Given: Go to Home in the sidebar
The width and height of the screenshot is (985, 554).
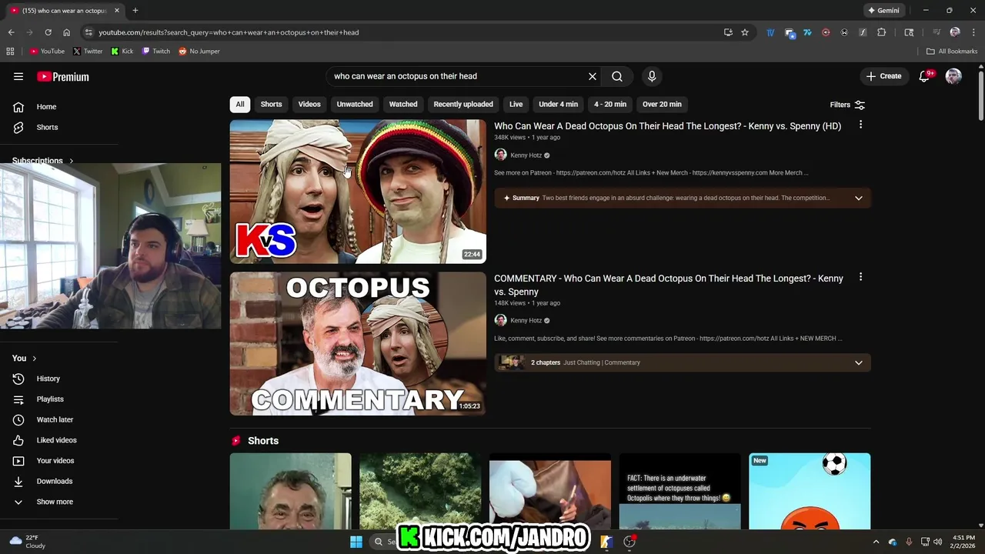Looking at the screenshot, I should tap(46, 107).
